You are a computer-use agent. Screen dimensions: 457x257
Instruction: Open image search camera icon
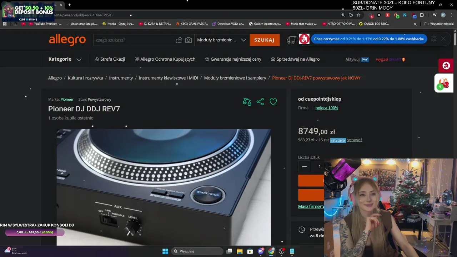[x=189, y=40]
